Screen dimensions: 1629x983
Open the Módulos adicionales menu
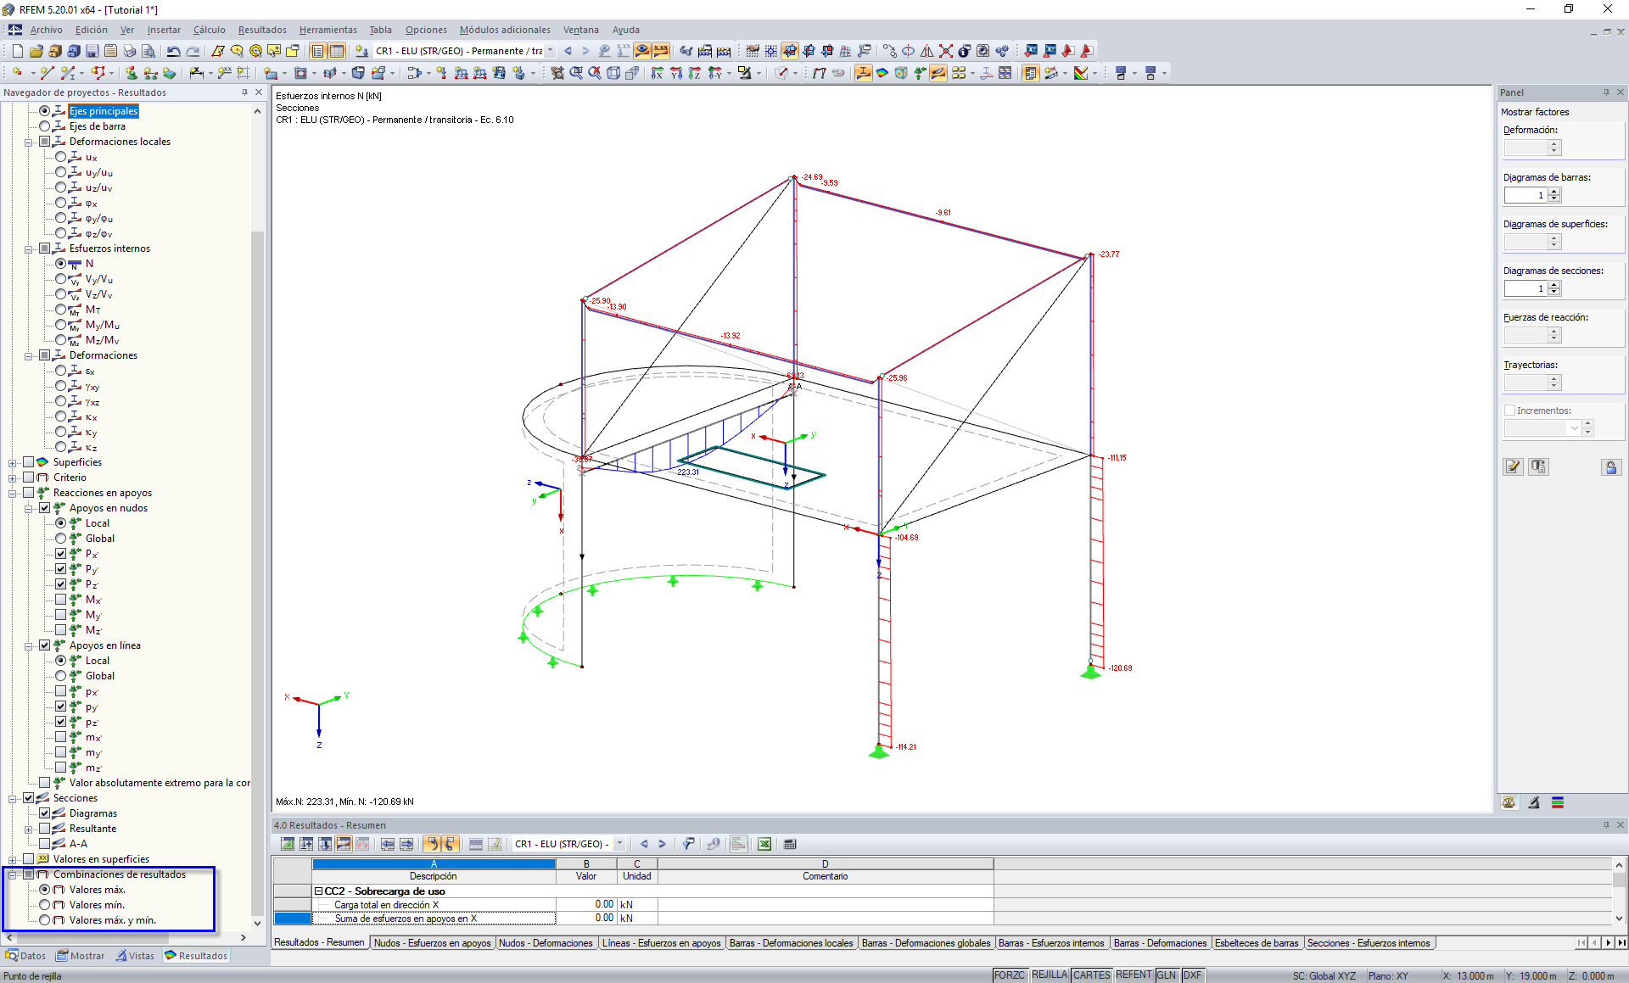tap(505, 30)
